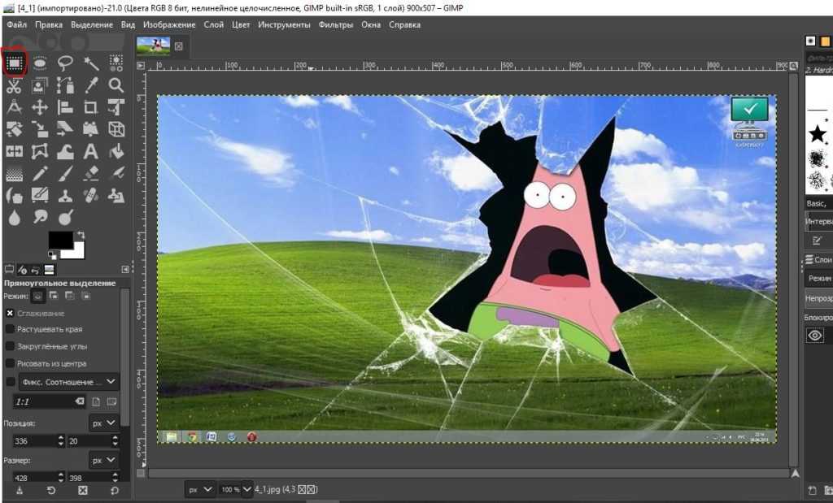Select the Warp Transform tool

click(65, 152)
